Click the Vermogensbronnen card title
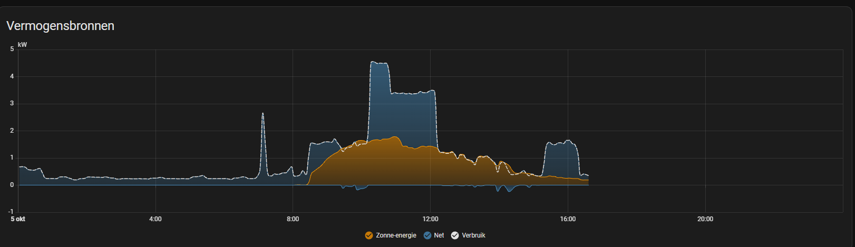Image resolution: width=855 pixels, height=247 pixels. pyautogui.click(x=60, y=26)
